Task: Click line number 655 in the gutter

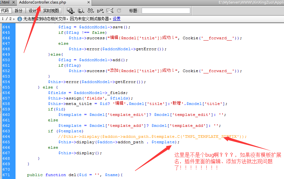Action: [x=6, y=87]
